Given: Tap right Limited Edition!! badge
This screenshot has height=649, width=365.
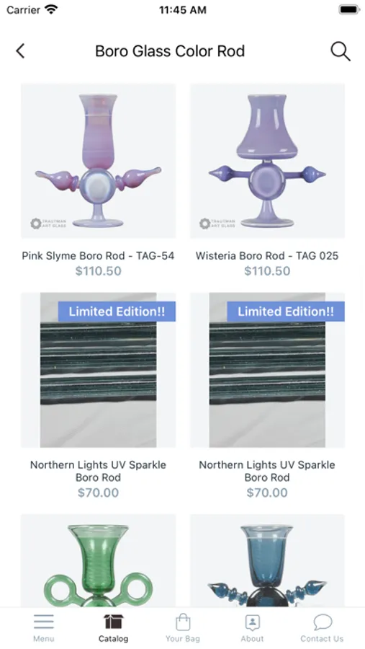Looking at the screenshot, I should tap(286, 312).
